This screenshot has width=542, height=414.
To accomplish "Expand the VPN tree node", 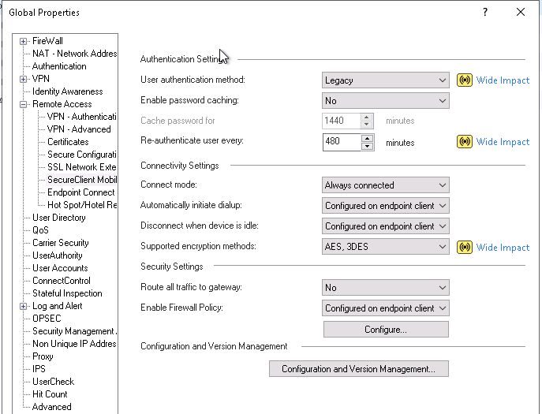I will point(24,79).
